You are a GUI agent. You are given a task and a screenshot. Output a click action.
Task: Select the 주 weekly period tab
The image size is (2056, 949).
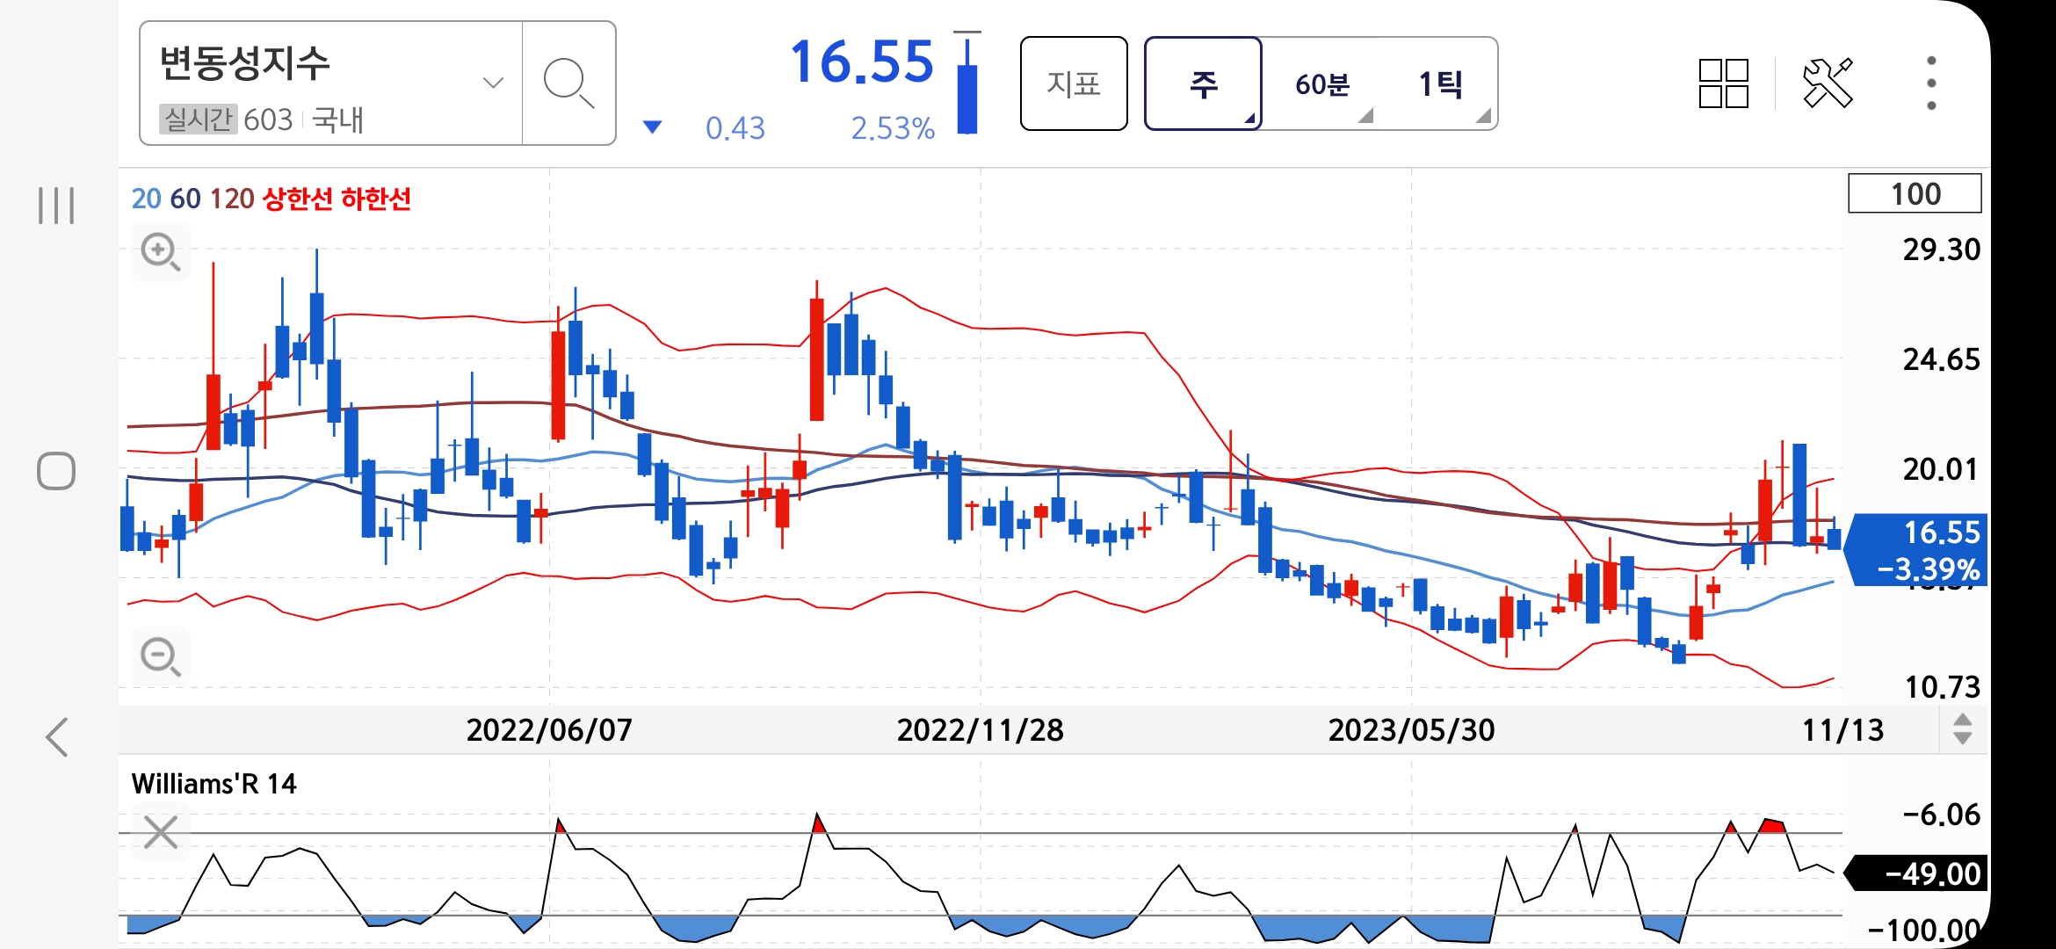coord(1203,84)
